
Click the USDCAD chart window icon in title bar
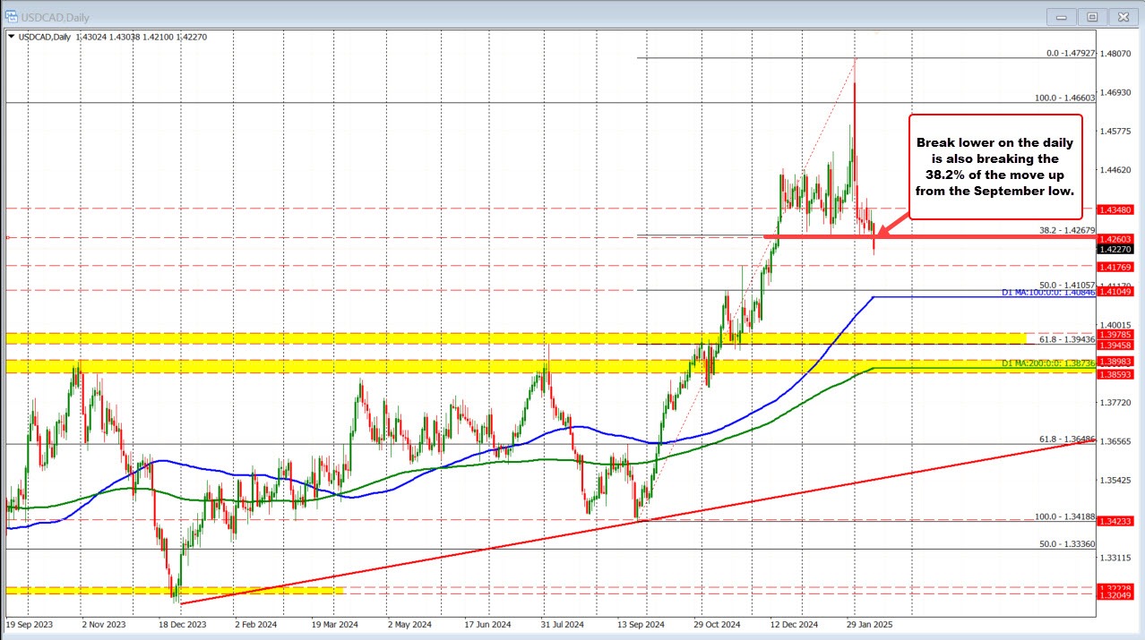coord(13,18)
